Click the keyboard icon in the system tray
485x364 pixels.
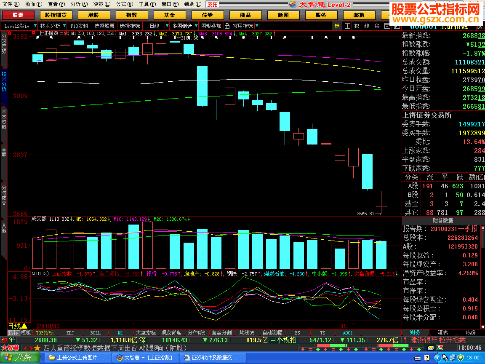click(418, 358)
